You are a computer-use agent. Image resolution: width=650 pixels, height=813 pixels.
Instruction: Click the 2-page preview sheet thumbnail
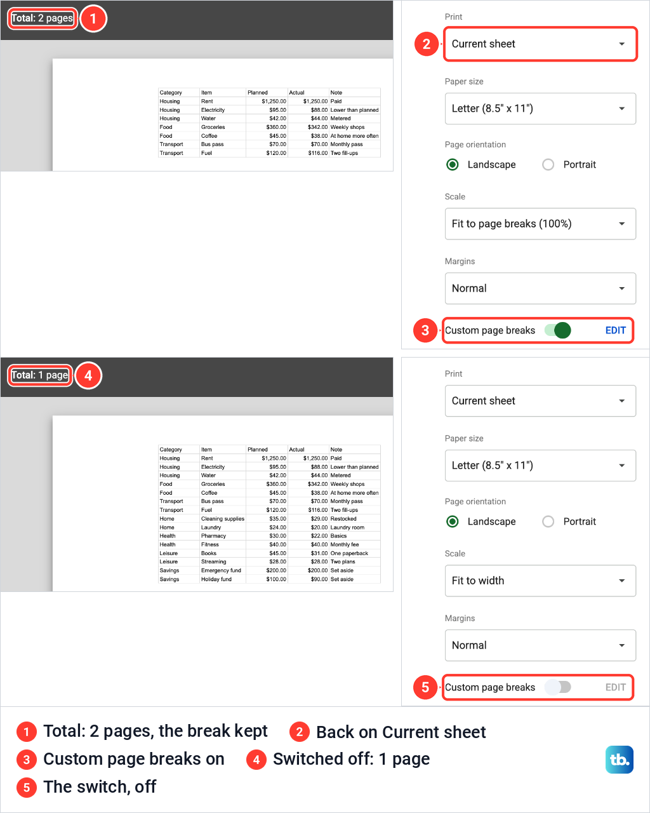(x=223, y=115)
